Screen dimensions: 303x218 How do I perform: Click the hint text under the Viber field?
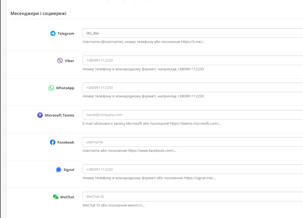pyautogui.click(x=143, y=69)
